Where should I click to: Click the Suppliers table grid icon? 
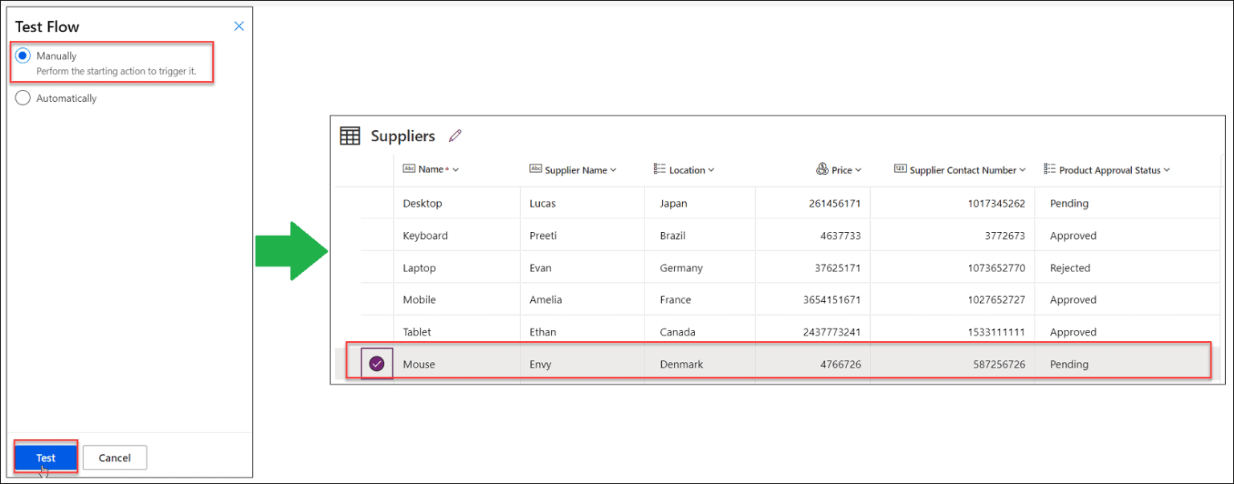click(350, 136)
